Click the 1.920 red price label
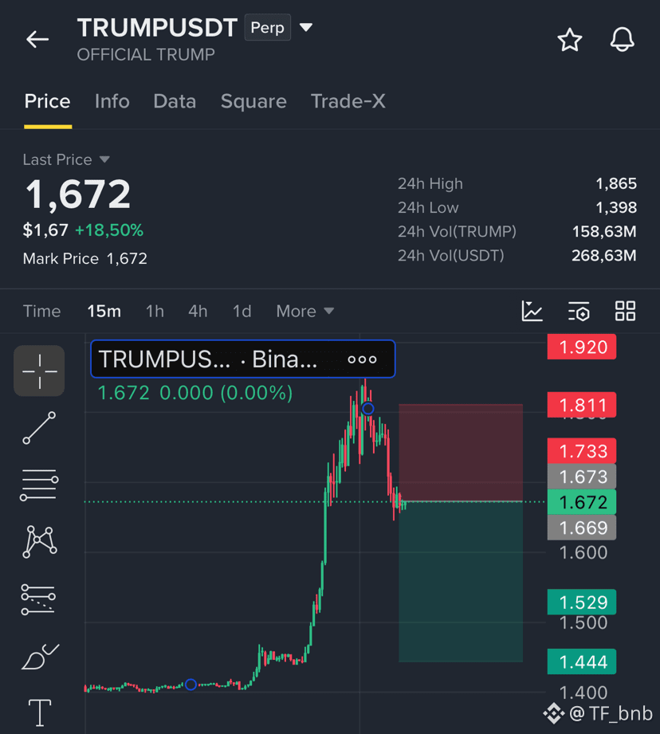The height and width of the screenshot is (734, 660). pos(582,347)
